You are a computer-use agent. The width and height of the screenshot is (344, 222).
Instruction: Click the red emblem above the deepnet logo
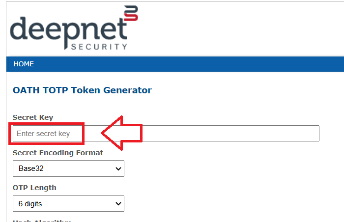click(131, 13)
